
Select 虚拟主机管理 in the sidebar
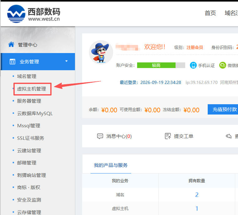[32, 89]
